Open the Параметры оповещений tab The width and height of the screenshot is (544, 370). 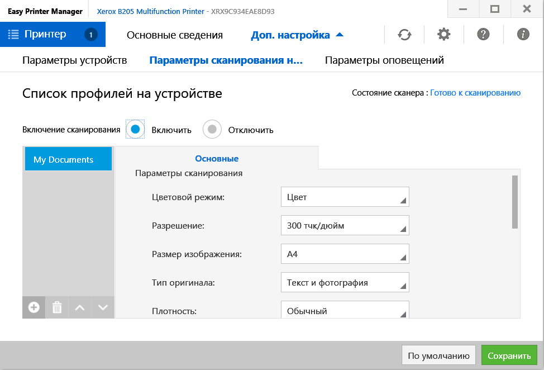tap(384, 60)
